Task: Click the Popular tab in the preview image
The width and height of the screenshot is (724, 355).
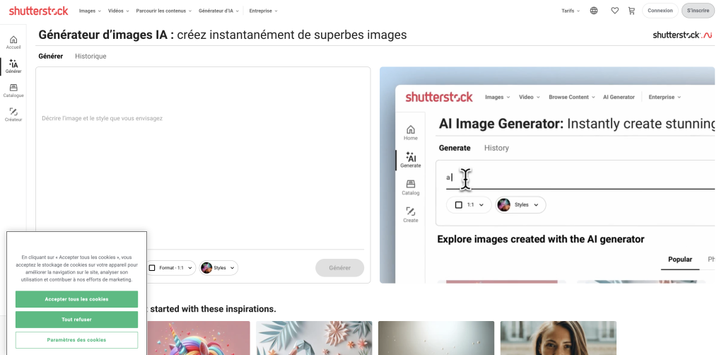Action: click(x=680, y=260)
